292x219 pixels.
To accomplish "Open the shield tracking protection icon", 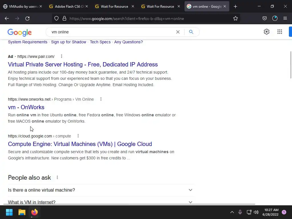I will pyautogui.click(x=56, y=19).
